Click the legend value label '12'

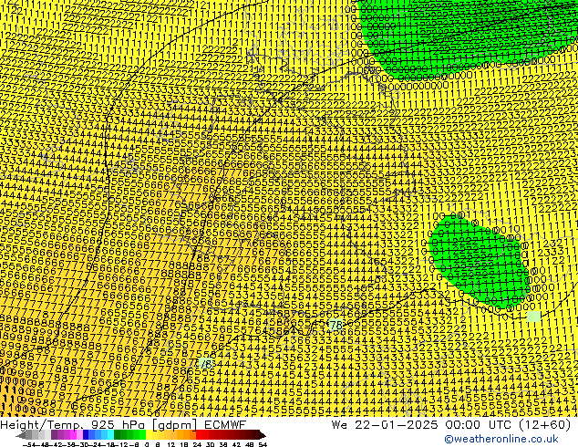(x=171, y=445)
